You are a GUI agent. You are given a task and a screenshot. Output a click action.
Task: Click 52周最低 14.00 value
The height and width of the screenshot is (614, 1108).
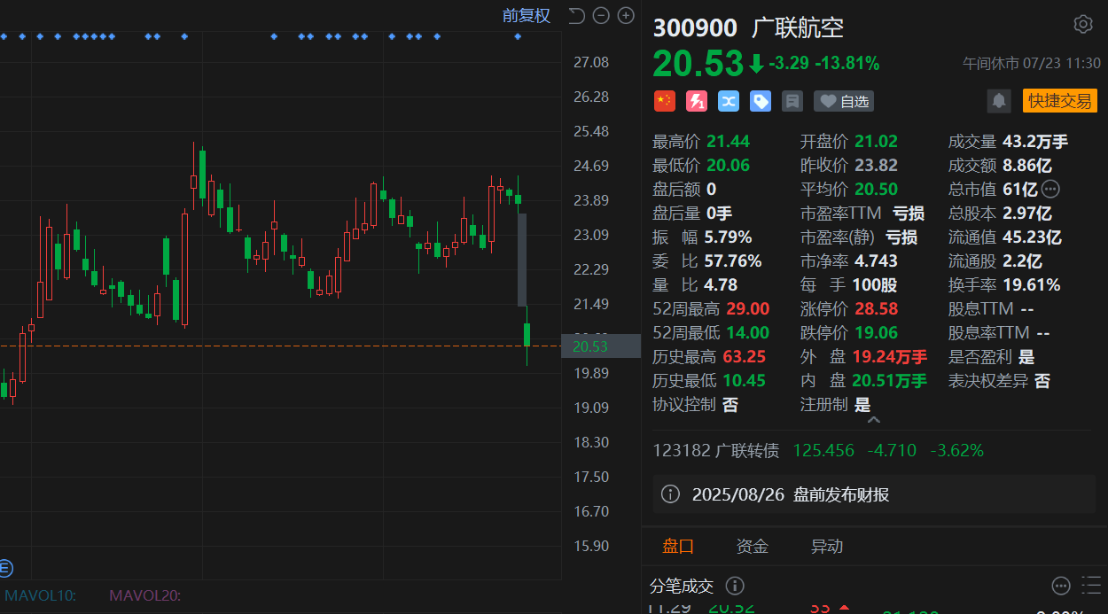(x=747, y=332)
